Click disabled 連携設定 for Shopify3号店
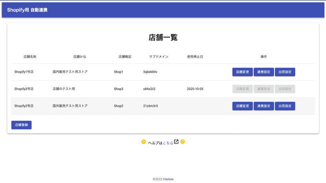The image size is (326, 183). [264, 89]
